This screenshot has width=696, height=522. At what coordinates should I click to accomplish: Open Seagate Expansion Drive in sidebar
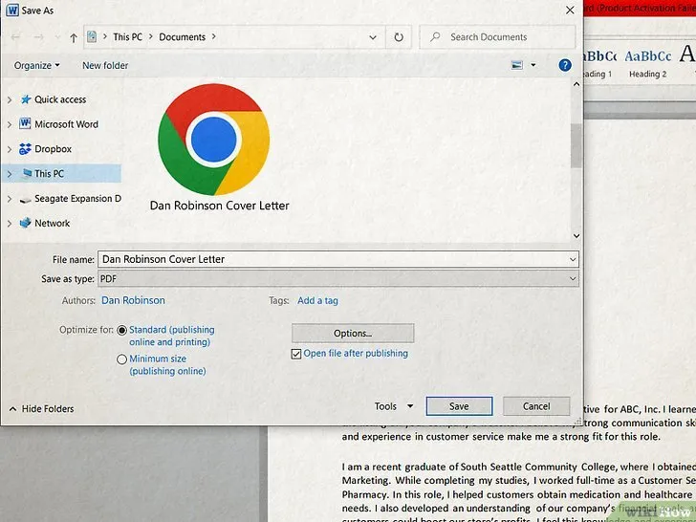[76, 199]
